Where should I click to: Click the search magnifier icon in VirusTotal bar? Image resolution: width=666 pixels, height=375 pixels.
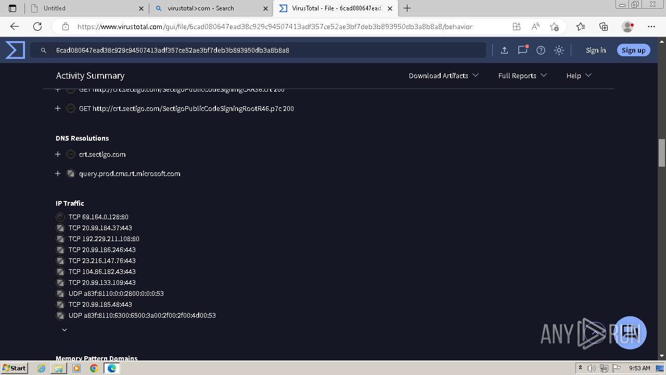tap(44, 51)
